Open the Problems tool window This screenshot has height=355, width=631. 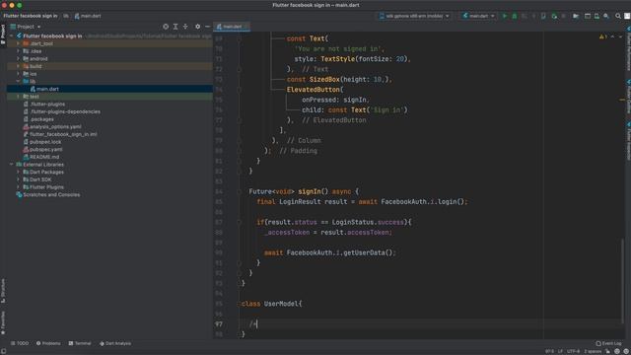[x=48, y=344]
